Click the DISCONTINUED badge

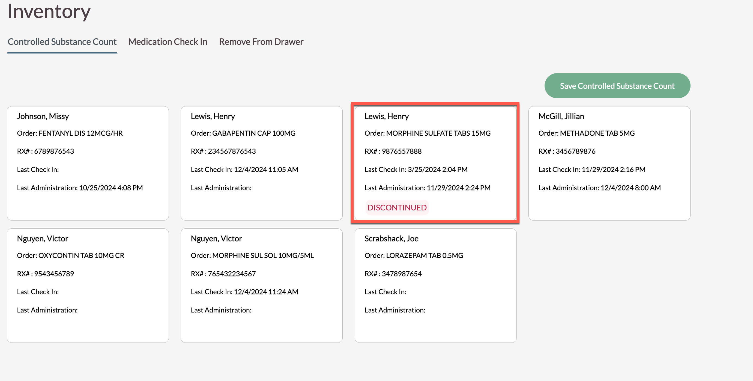click(397, 208)
